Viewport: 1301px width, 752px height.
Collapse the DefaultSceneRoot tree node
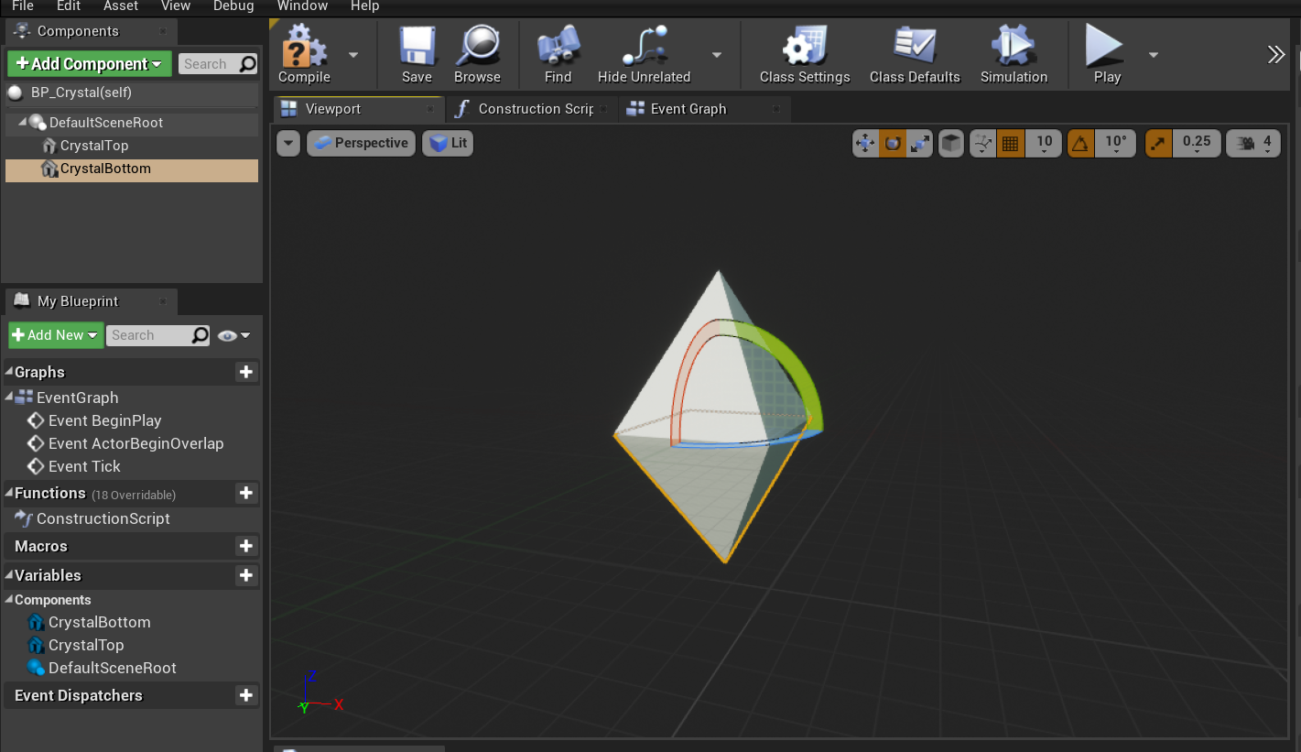[22, 122]
